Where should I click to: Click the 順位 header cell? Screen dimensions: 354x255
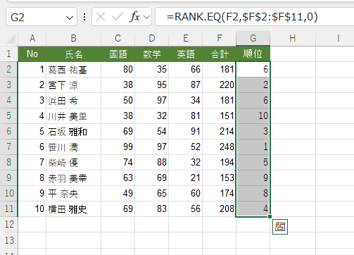point(253,54)
